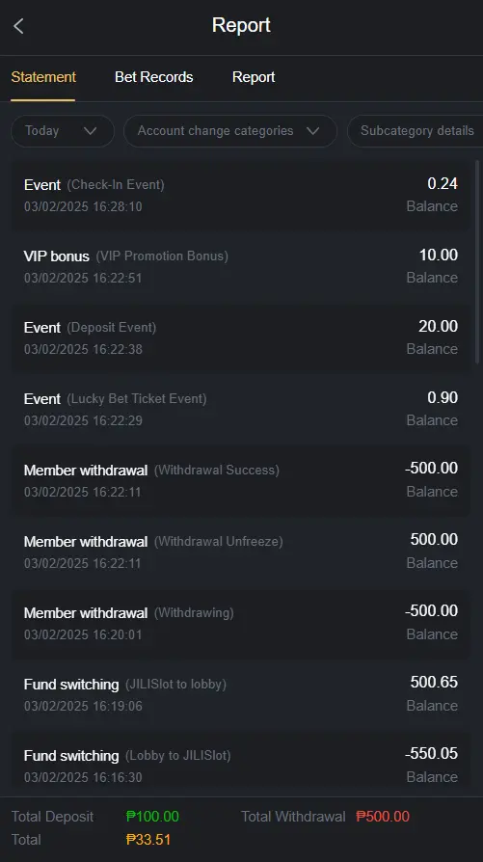483x862 pixels.
Task: Click the Total Withdrawal amount
Action: (383, 817)
